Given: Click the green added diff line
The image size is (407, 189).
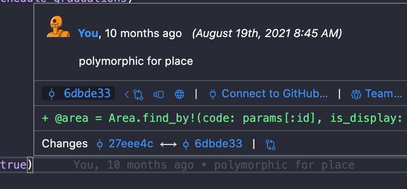Looking at the screenshot, I should [223, 118].
